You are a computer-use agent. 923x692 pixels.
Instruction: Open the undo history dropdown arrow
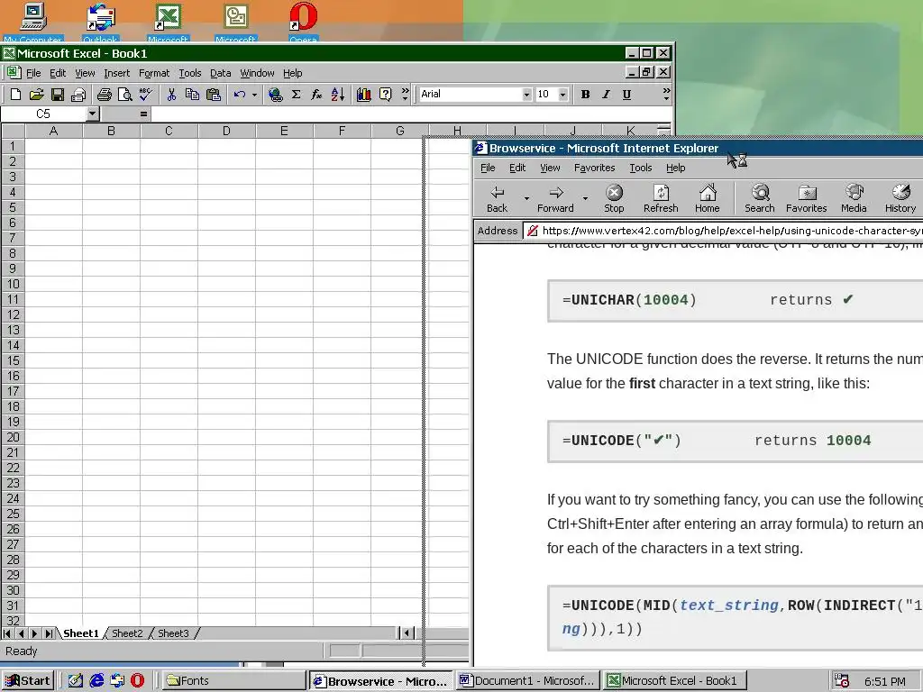click(x=254, y=94)
